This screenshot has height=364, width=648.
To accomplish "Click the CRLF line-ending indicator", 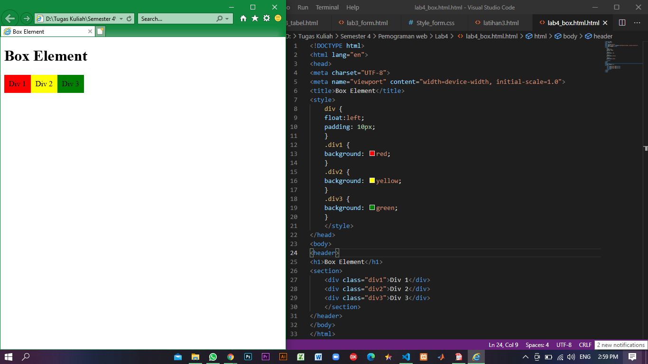I will point(585,345).
